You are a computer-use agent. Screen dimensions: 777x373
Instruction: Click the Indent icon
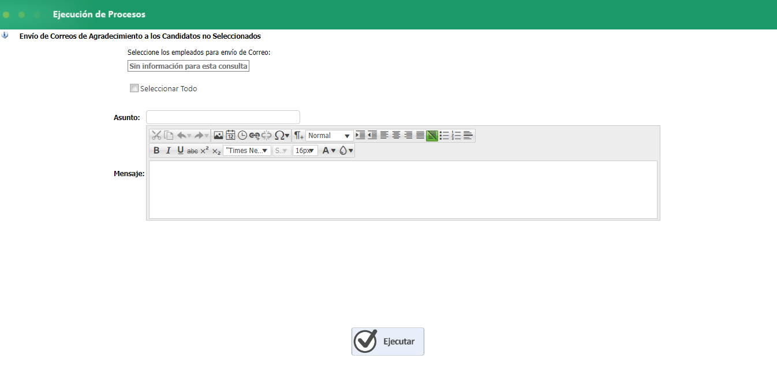click(360, 136)
